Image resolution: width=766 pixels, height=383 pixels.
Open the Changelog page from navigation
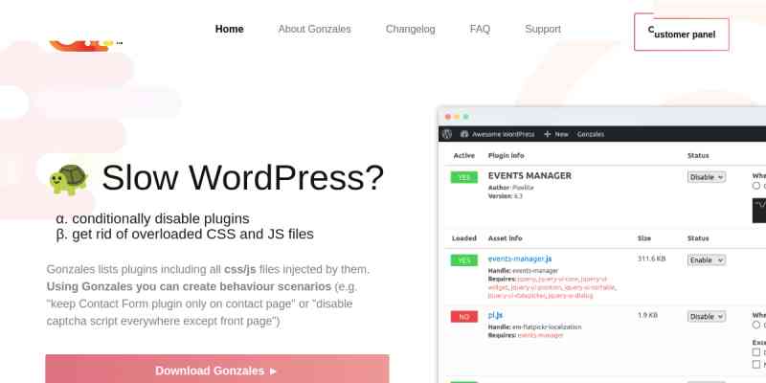pyautogui.click(x=410, y=30)
